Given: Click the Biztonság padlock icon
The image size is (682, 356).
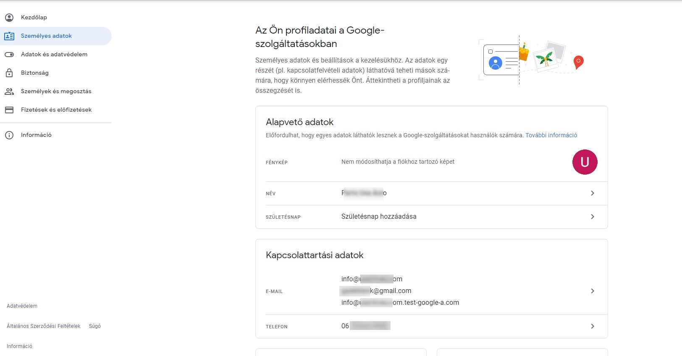Looking at the screenshot, I should pyautogui.click(x=9, y=73).
